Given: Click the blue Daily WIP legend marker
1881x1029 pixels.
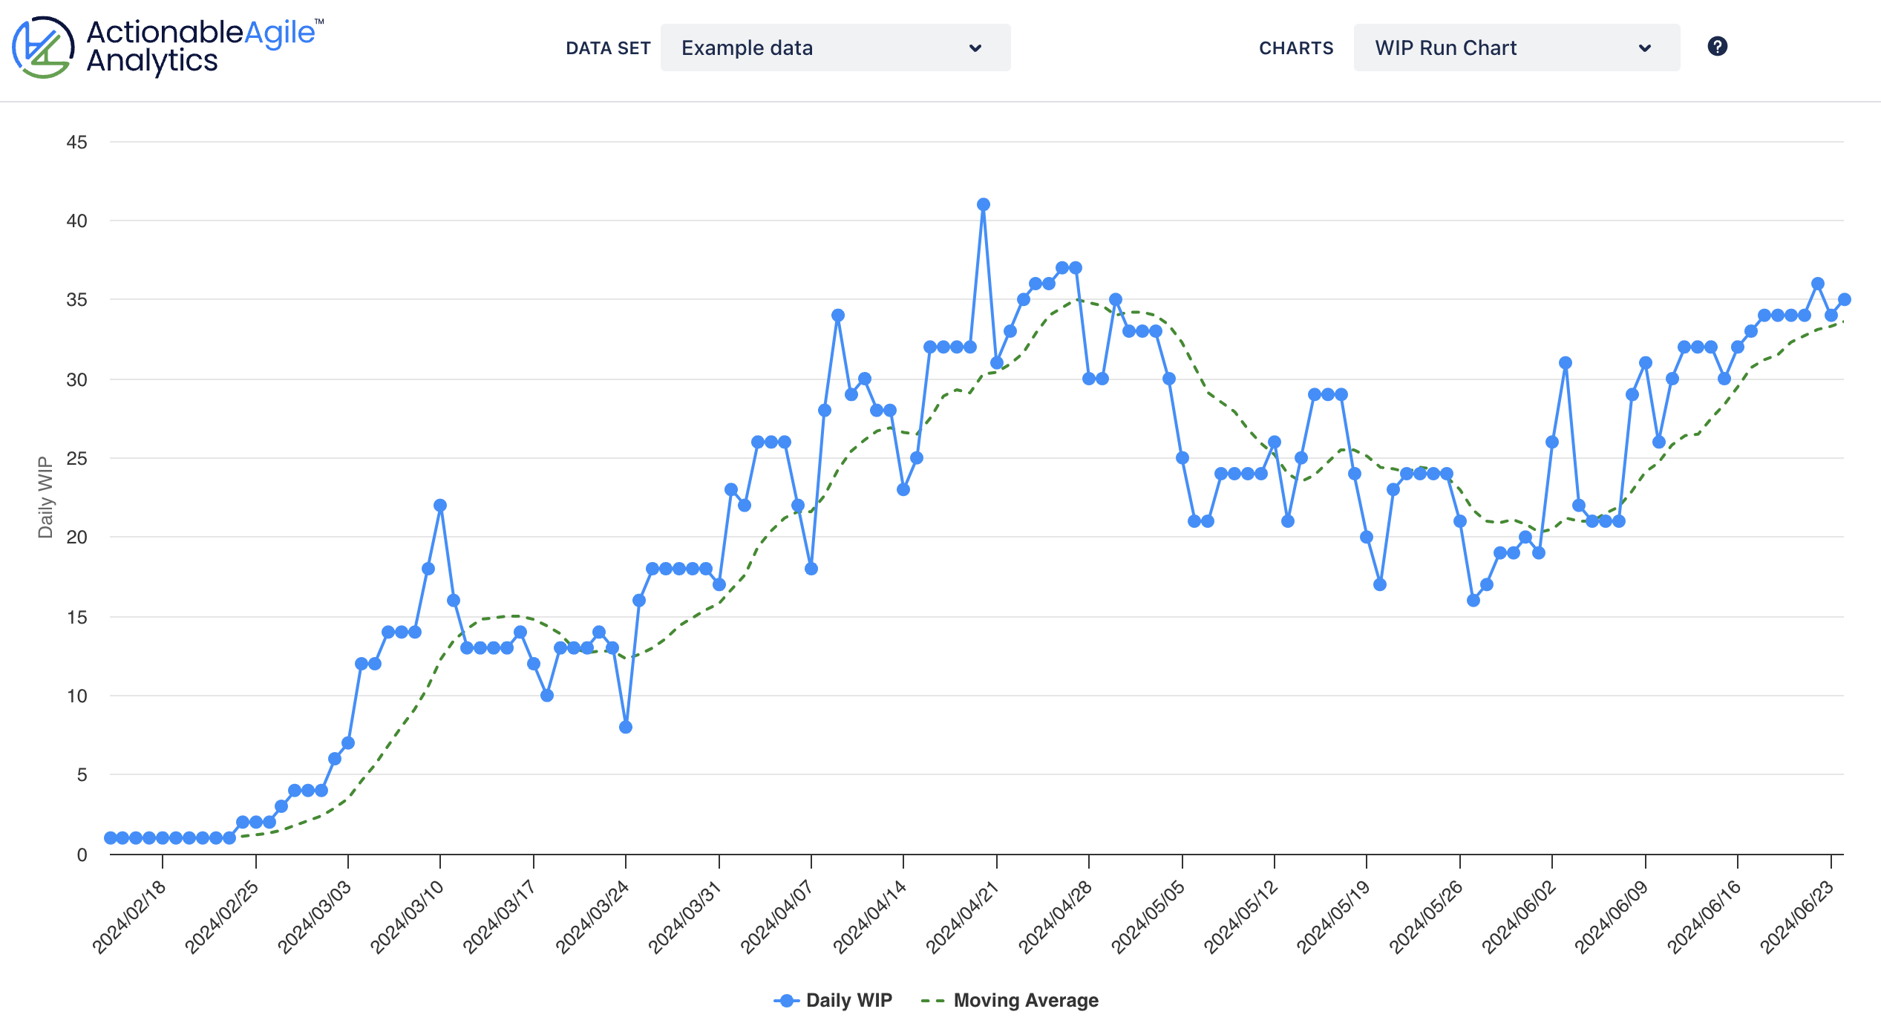Looking at the screenshot, I should (785, 1000).
